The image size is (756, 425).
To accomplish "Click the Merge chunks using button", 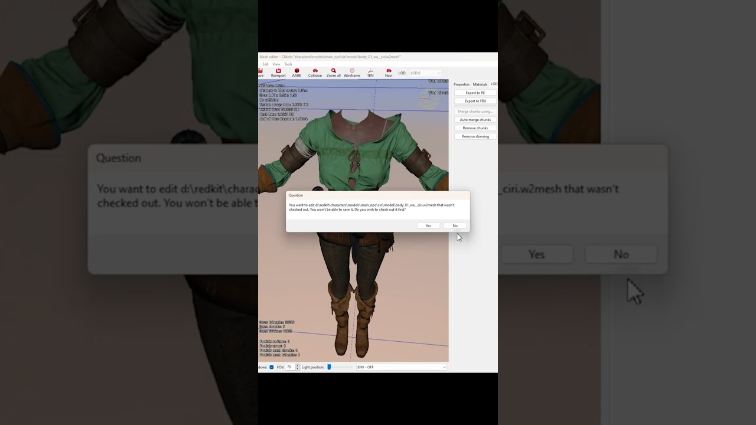I will (475, 112).
